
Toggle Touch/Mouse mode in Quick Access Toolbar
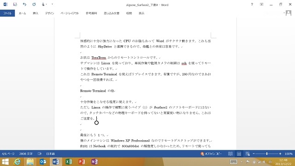coord(43,4)
